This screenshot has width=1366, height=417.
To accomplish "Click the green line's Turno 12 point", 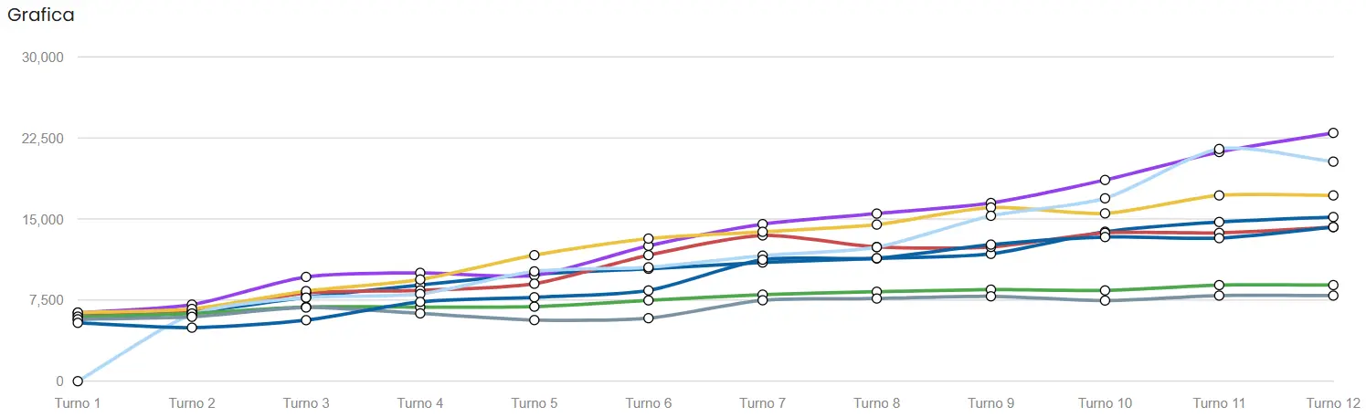I will click(x=1333, y=286).
